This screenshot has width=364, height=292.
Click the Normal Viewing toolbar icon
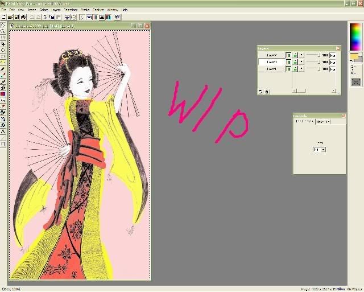pyautogui.click(x=73, y=17)
